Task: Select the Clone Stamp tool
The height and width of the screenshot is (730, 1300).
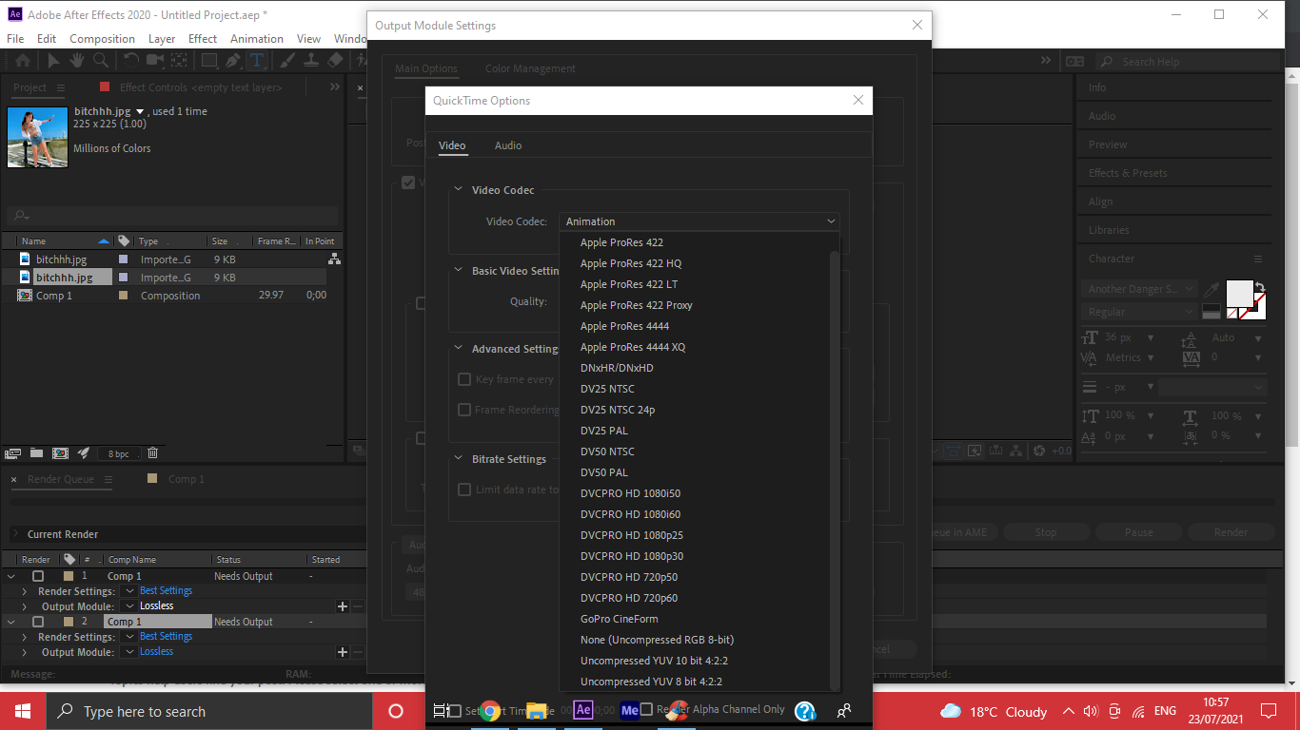Action: (311, 60)
